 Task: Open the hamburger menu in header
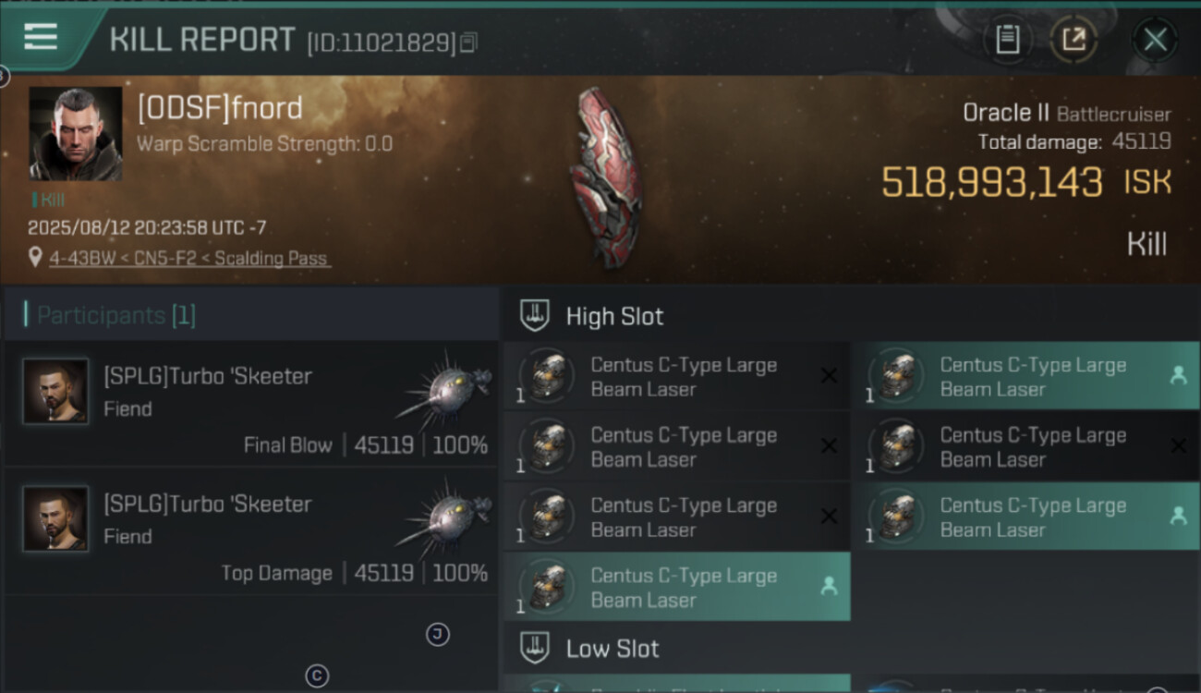42,38
